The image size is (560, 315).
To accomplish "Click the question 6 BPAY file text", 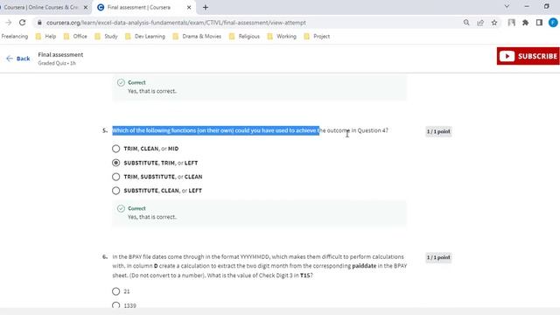I will pyautogui.click(x=260, y=266).
